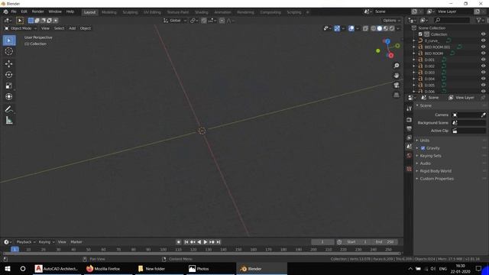Click the pan view hand icon

coord(397,76)
